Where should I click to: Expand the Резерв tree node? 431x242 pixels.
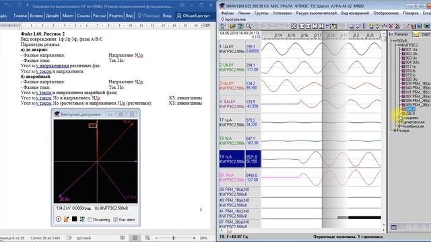point(395,130)
